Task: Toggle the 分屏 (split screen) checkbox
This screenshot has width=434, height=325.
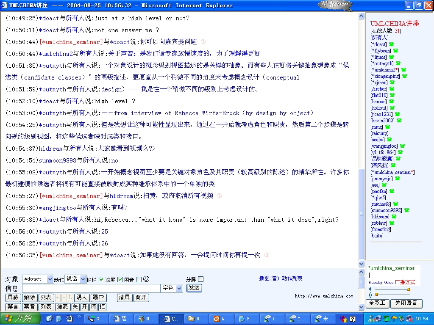Action: pos(200,279)
